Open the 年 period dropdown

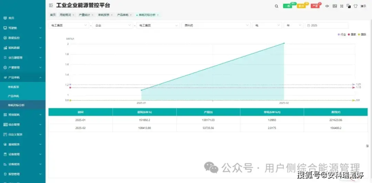pyautogui.click(x=293, y=25)
